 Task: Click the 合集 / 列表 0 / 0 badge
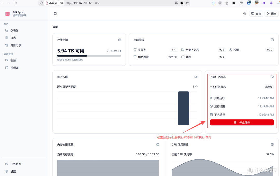click(x=222, y=50)
